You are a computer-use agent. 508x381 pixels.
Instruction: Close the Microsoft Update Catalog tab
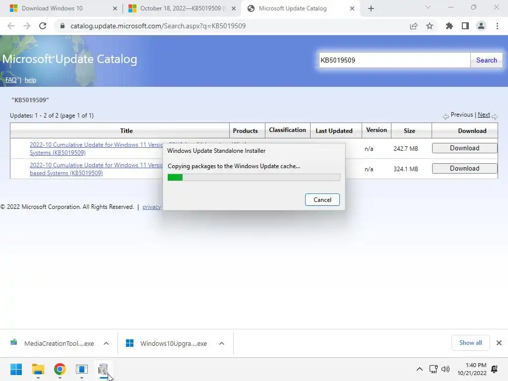(352, 8)
